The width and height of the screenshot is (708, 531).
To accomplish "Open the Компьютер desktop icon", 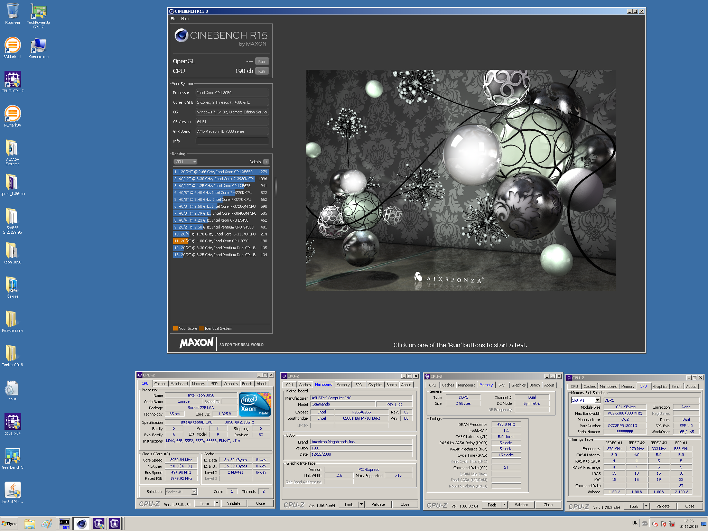I will tap(38, 48).
